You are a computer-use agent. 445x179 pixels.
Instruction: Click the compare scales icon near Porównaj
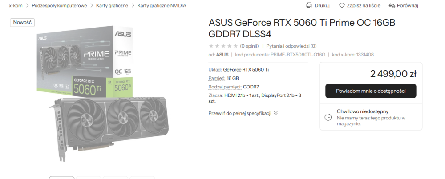[392, 5]
